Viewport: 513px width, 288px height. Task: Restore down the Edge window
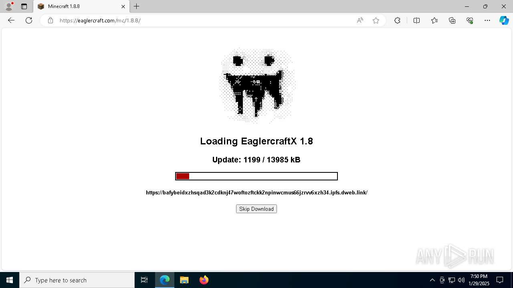485,6
